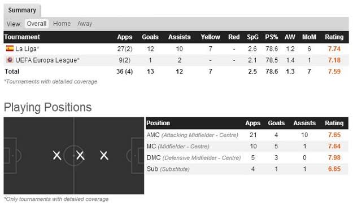The width and height of the screenshot is (353, 207).
Task: Click the MoM column header
Action: [x=309, y=37]
